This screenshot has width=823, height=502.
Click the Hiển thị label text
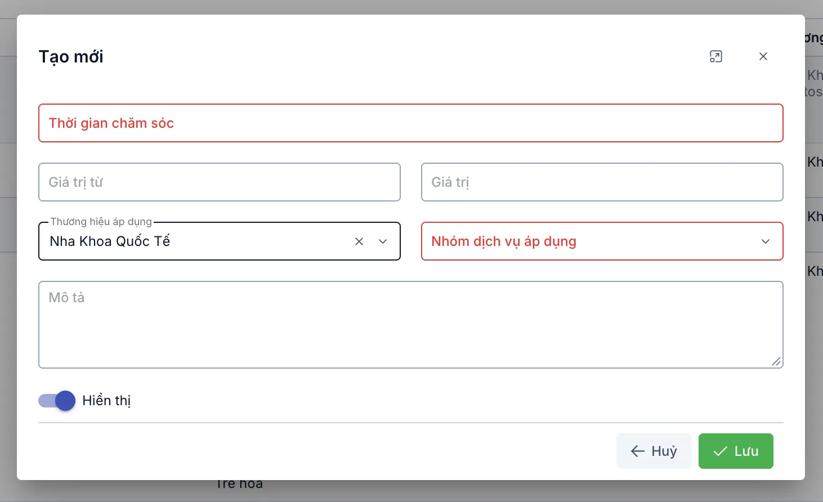[106, 401]
